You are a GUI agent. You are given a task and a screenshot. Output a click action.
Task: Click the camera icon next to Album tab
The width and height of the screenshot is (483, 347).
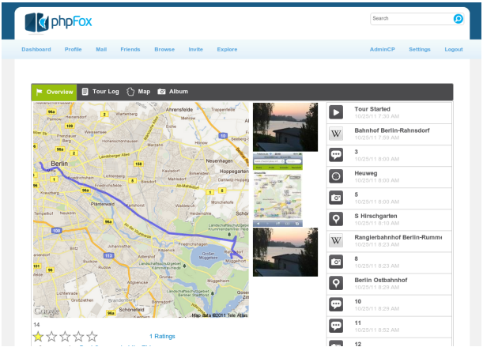pyautogui.click(x=161, y=92)
